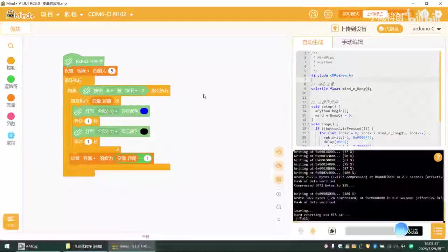Switch to the Mind+ taskbar window
Viewport: 448px width, 252px height.
coord(131,246)
